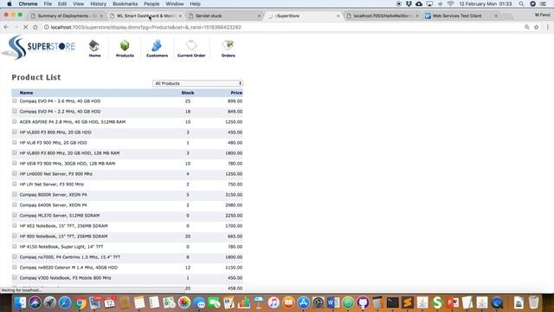Open iTunes from the dock
The image size is (554, 312).
[274, 302]
